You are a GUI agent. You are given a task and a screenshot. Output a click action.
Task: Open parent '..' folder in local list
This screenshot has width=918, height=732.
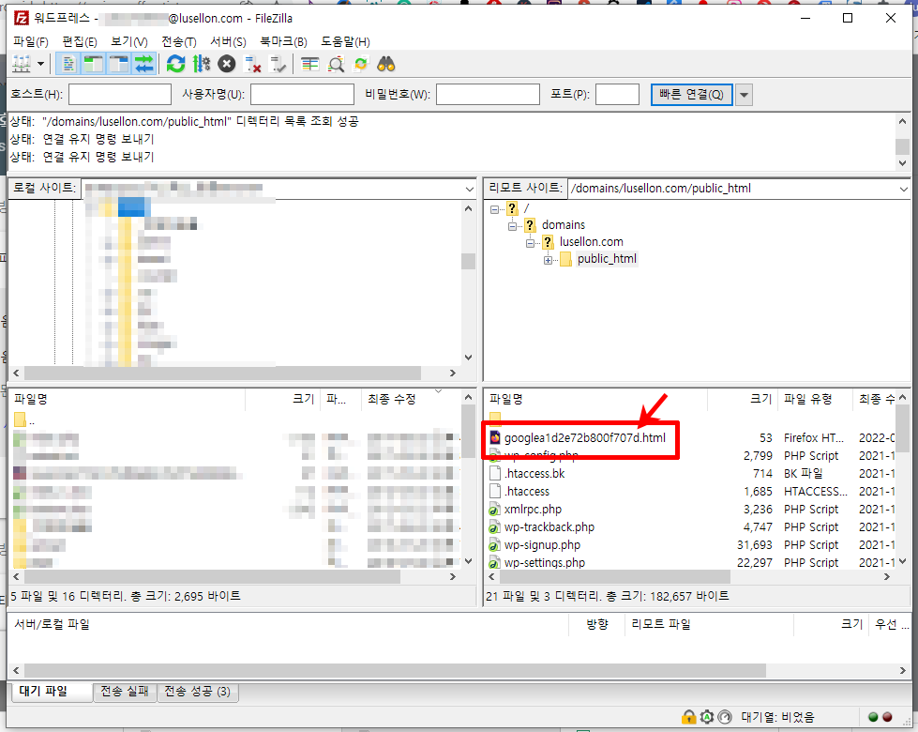click(23, 420)
